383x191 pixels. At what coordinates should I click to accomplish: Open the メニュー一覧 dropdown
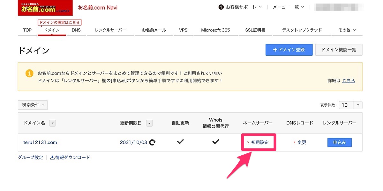(289, 7)
